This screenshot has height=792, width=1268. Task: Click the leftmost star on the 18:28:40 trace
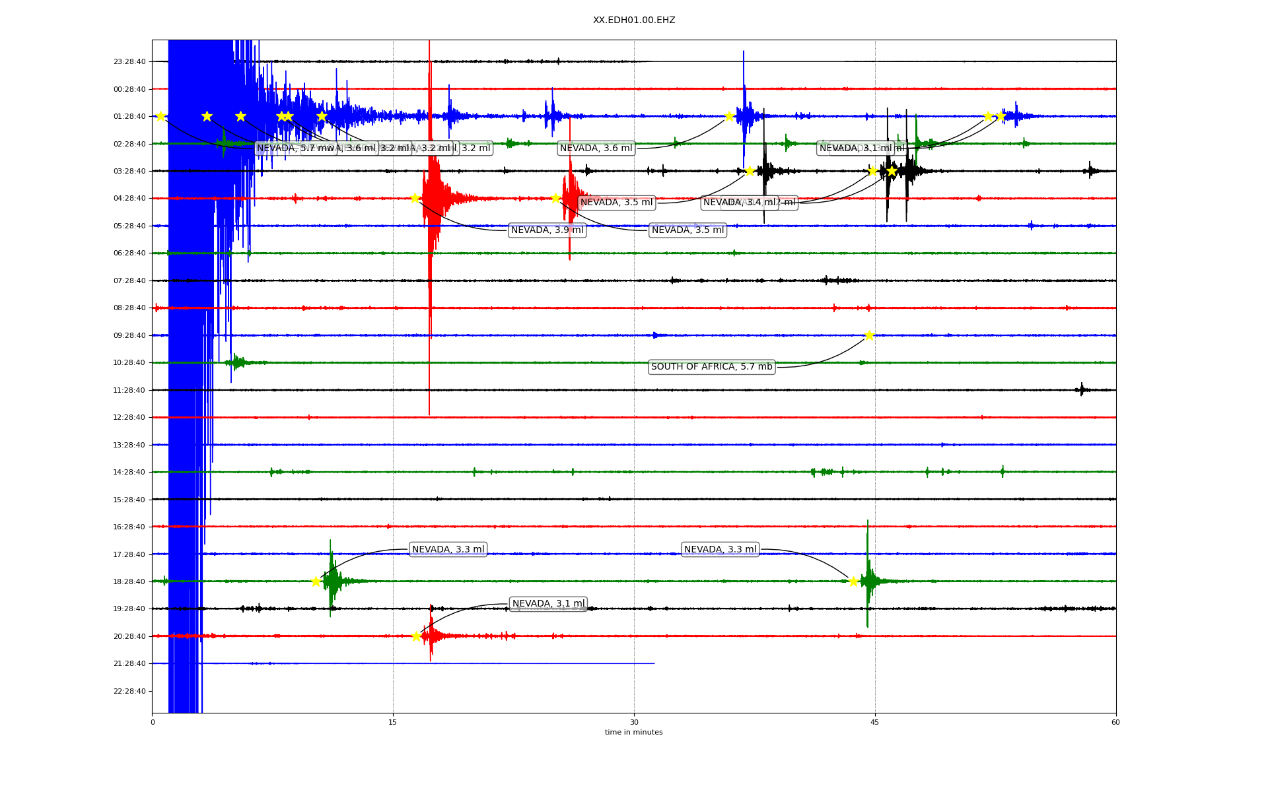[316, 581]
